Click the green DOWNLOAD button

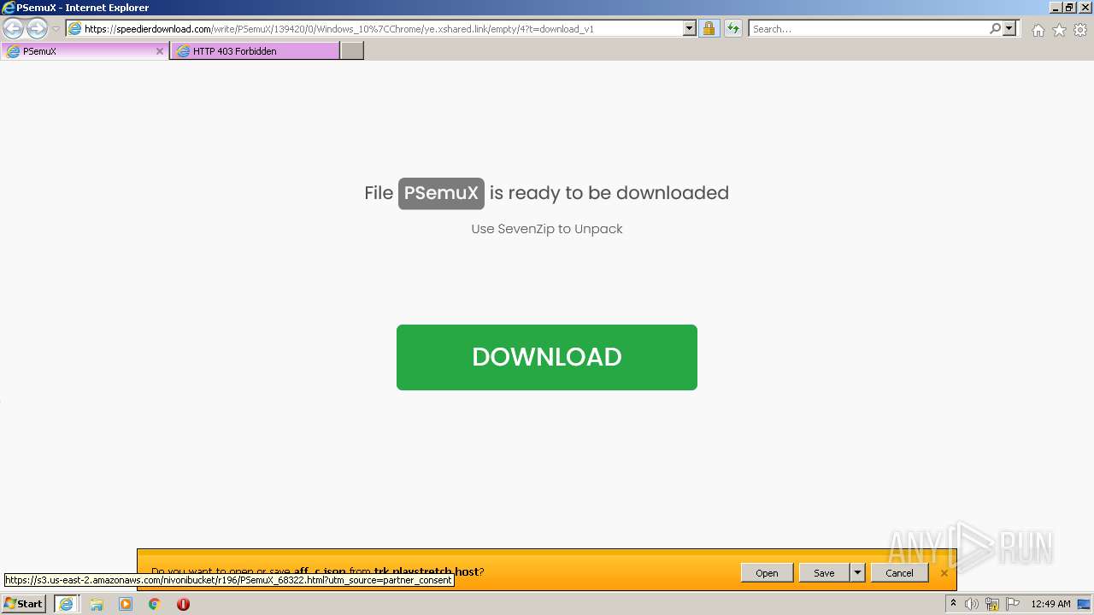point(547,357)
